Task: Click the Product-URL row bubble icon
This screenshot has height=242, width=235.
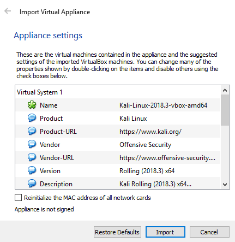Action: point(32,131)
